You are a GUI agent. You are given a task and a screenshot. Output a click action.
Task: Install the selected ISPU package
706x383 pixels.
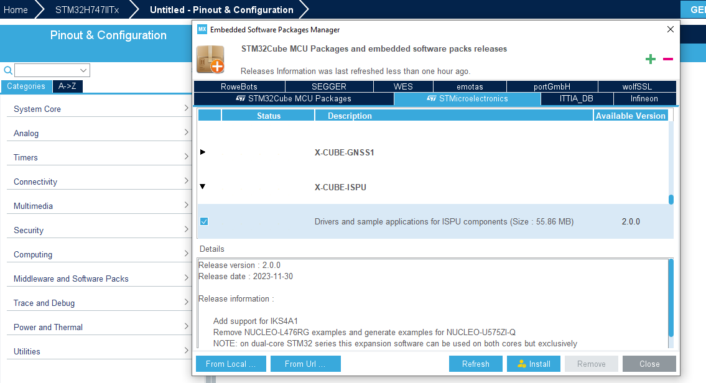tap(533, 364)
